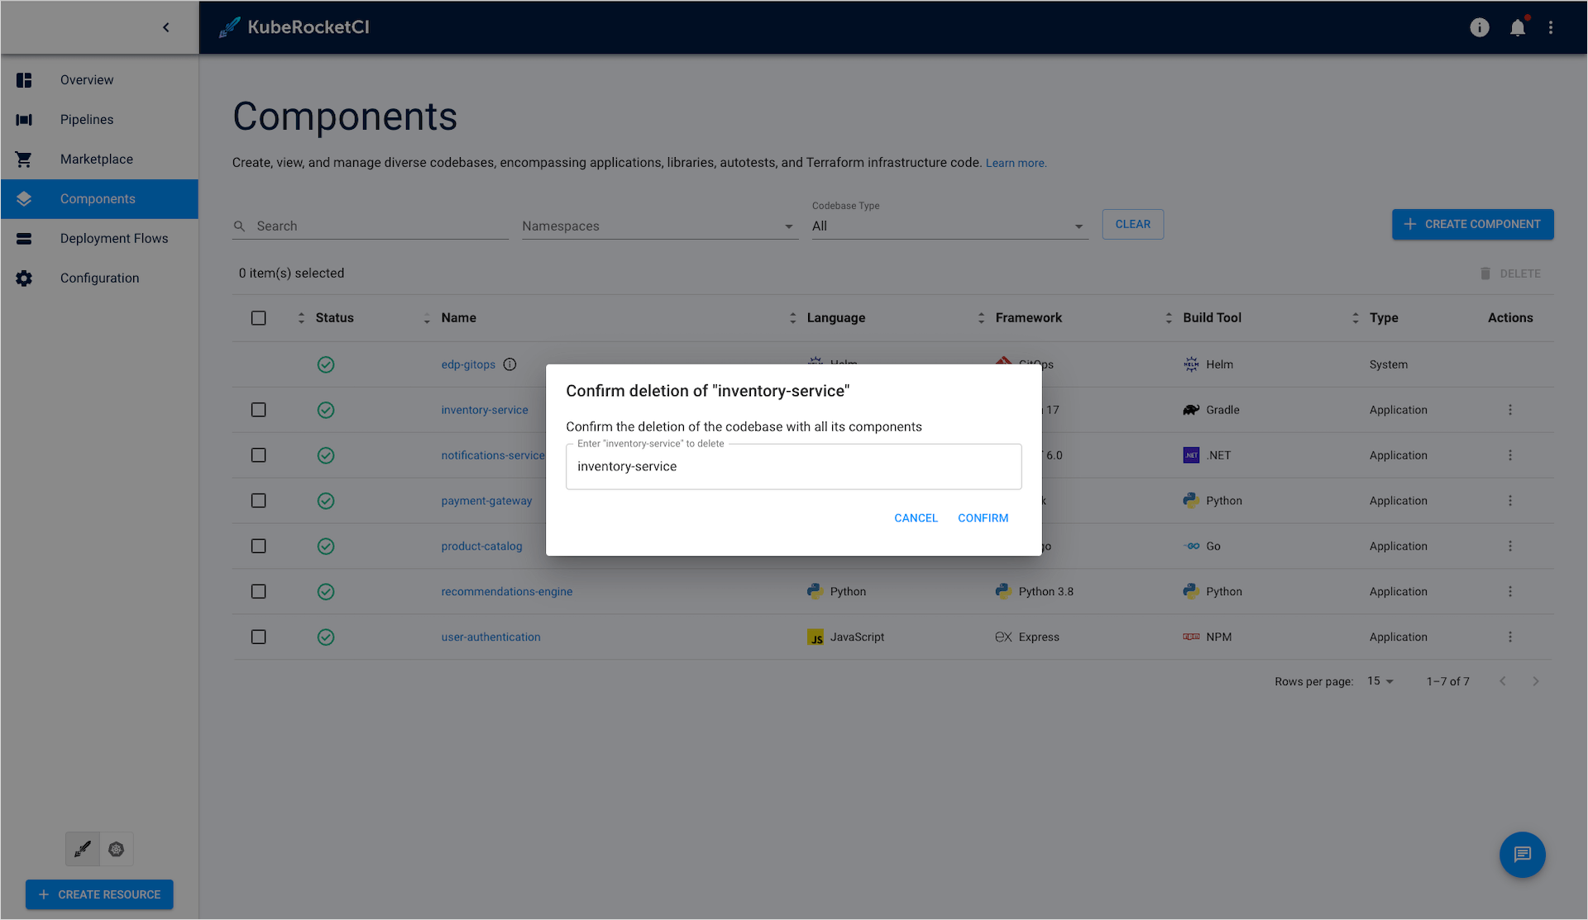Open the Learn more link
Screen dimensions: 1588x920
pyautogui.click(x=1015, y=163)
